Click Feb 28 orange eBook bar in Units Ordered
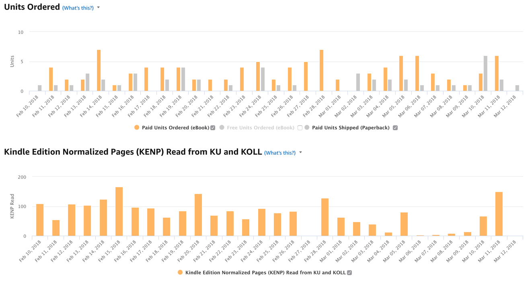 (321, 71)
